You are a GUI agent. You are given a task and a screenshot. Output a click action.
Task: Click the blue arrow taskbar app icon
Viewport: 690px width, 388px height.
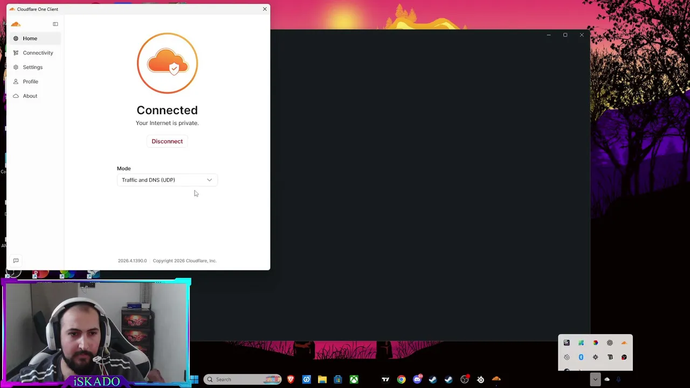(x=306, y=379)
